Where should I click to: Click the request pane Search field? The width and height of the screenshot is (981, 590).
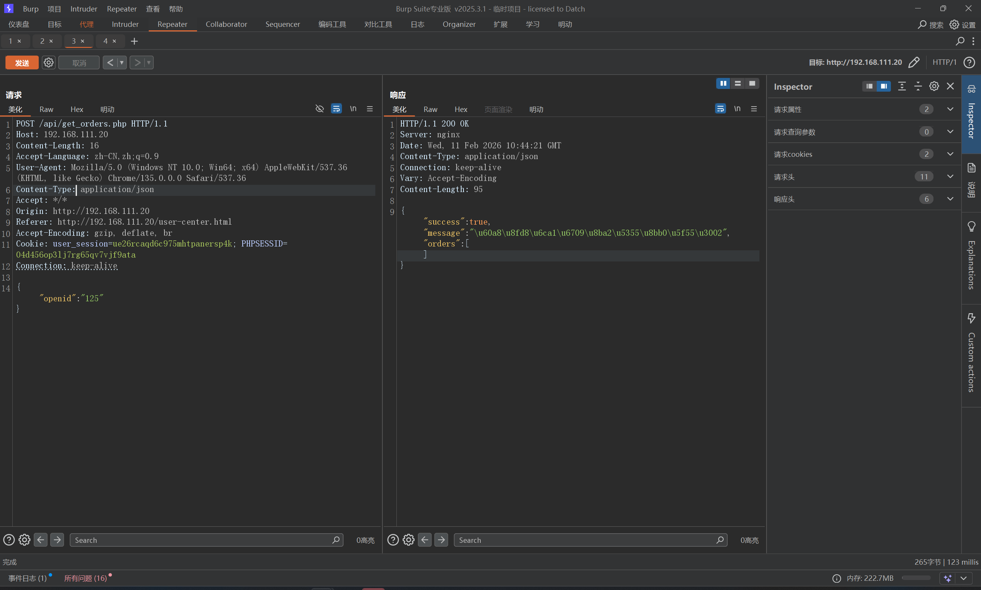coord(203,540)
